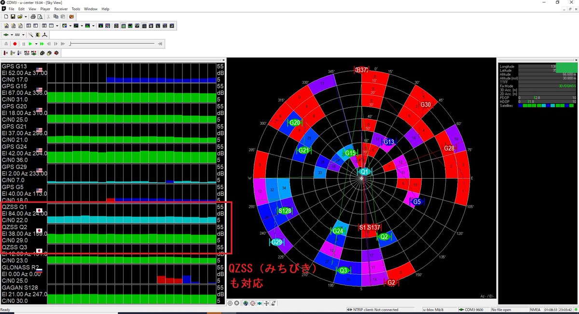The image size is (579, 314).
Task: Expand dropdown beside the blue map icon
Action: click(x=70, y=26)
